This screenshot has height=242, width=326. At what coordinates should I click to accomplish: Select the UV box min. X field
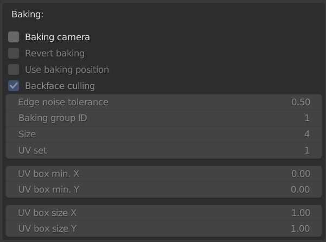point(164,174)
